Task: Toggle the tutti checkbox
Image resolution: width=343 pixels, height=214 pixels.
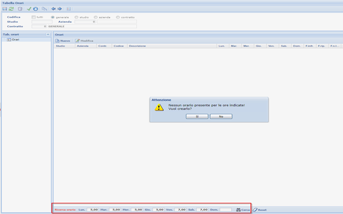Action: [x=34, y=17]
